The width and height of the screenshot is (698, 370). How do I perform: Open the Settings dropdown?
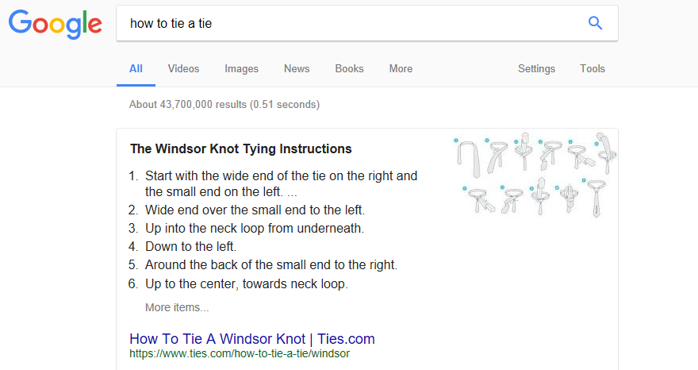point(536,69)
